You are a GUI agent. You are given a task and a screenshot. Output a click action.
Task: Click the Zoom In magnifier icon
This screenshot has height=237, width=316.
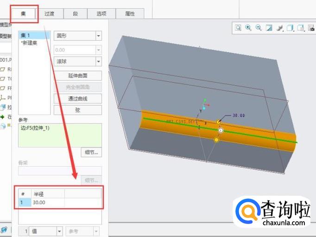click(248, 28)
